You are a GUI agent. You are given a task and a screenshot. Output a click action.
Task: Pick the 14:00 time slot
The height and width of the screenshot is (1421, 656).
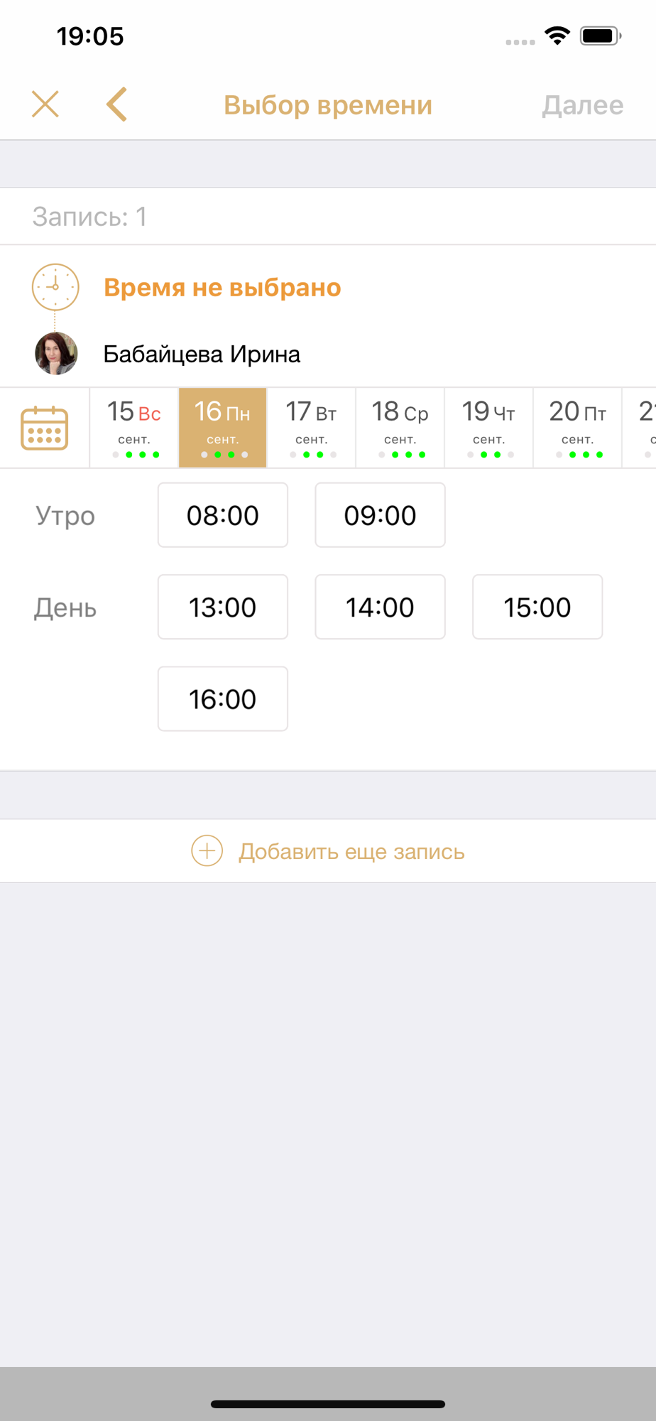click(x=381, y=607)
